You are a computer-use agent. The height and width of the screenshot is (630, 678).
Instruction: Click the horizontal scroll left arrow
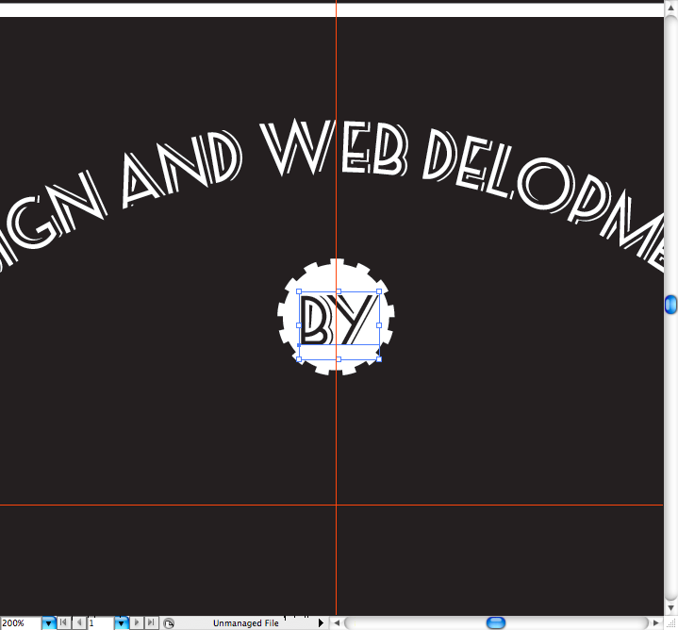337,623
